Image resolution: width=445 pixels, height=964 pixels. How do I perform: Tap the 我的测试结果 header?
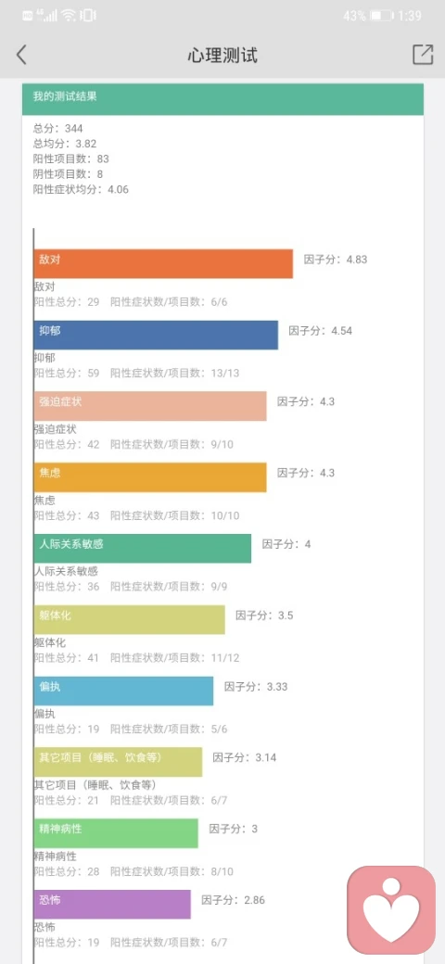(223, 99)
